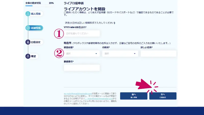Image resolution: width=204 pixels, height=115 pixels.
Task: Click the 個人情報 step person icon
Action: pos(28,14)
